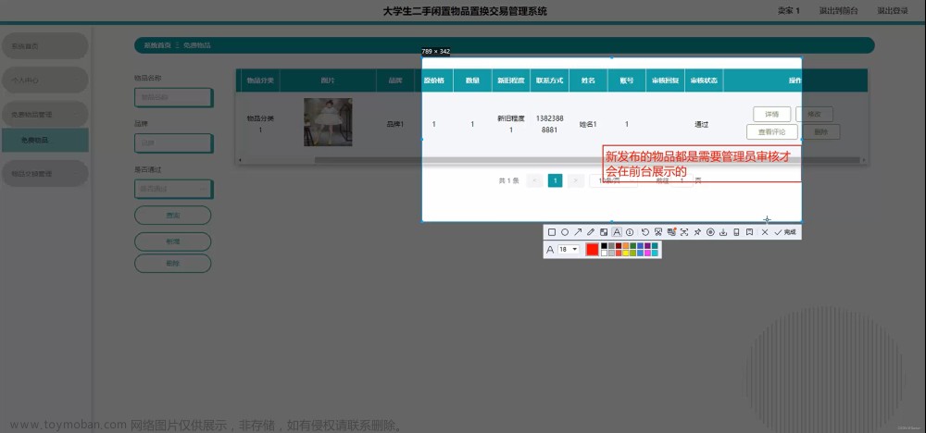Pick the blue swatch beside purple
926x433 pixels.
pos(640,245)
